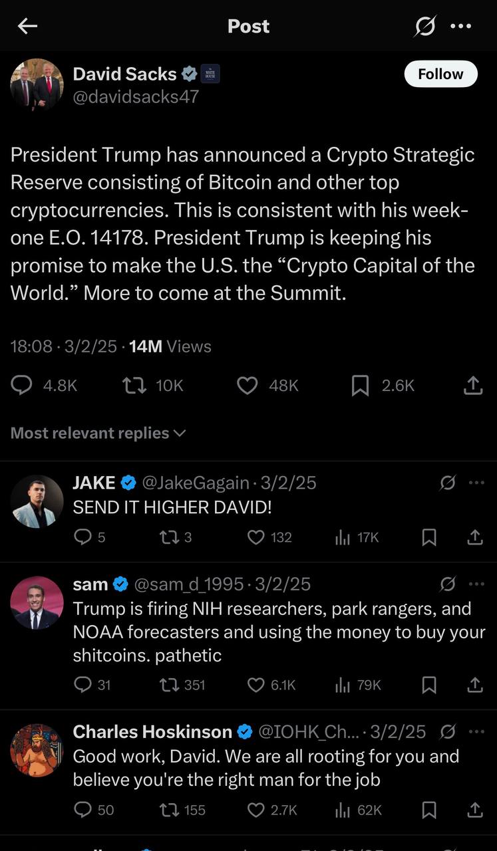The width and height of the screenshot is (497, 851).
Task: Open David Sacks profile picture
Action: click(x=37, y=84)
